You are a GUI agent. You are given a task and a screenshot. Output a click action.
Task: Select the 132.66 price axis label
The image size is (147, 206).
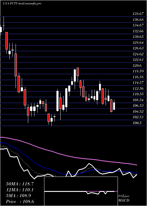(138, 31)
